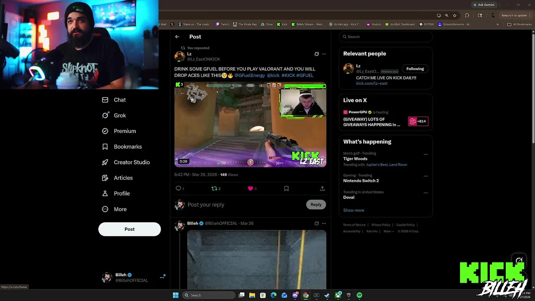Viewport: 535px width, 301px height.
Task: Open Steam from the taskbar
Action: pyautogui.click(x=327, y=295)
